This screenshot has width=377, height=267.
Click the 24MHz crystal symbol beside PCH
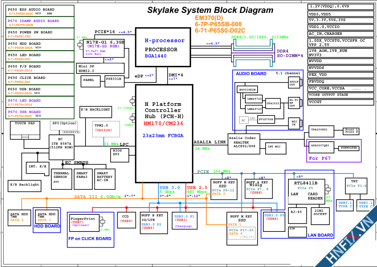[x=132, y=118]
